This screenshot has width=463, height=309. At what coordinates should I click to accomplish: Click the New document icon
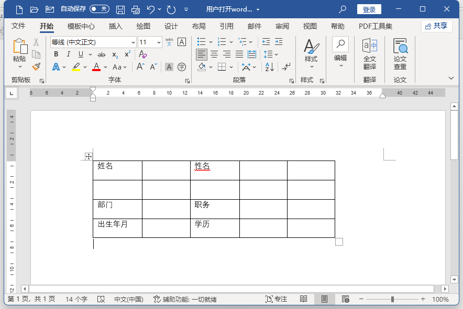pos(19,9)
